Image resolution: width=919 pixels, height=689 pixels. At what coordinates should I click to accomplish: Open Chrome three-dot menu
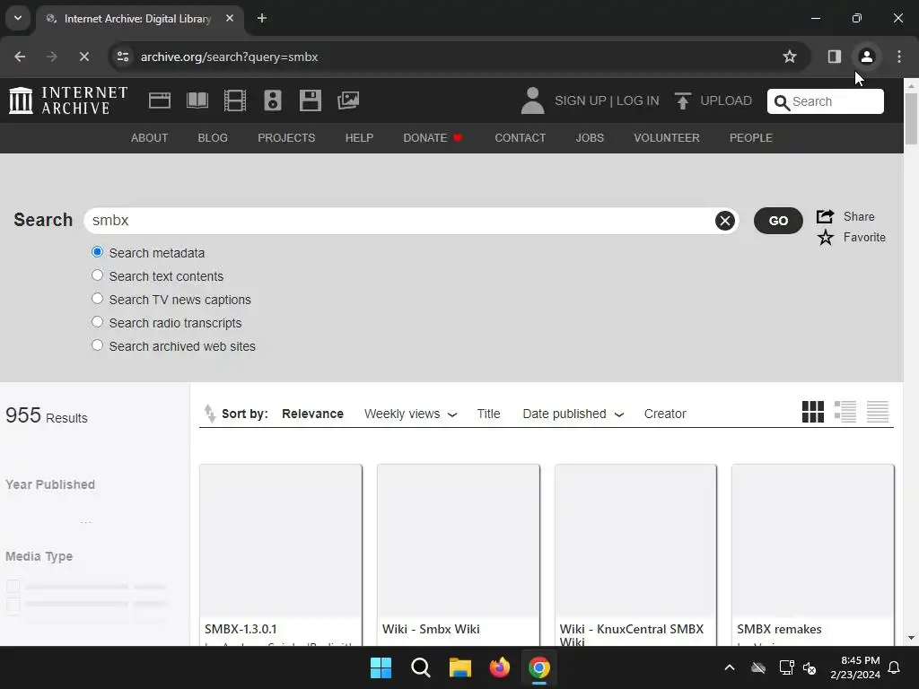click(898, 57)
